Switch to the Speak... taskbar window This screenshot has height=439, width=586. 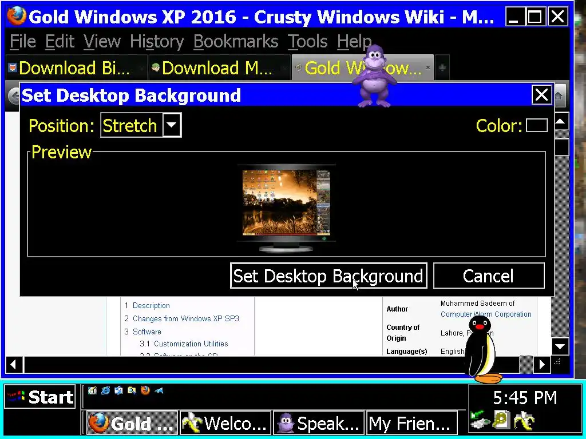[x=319, y=424]
